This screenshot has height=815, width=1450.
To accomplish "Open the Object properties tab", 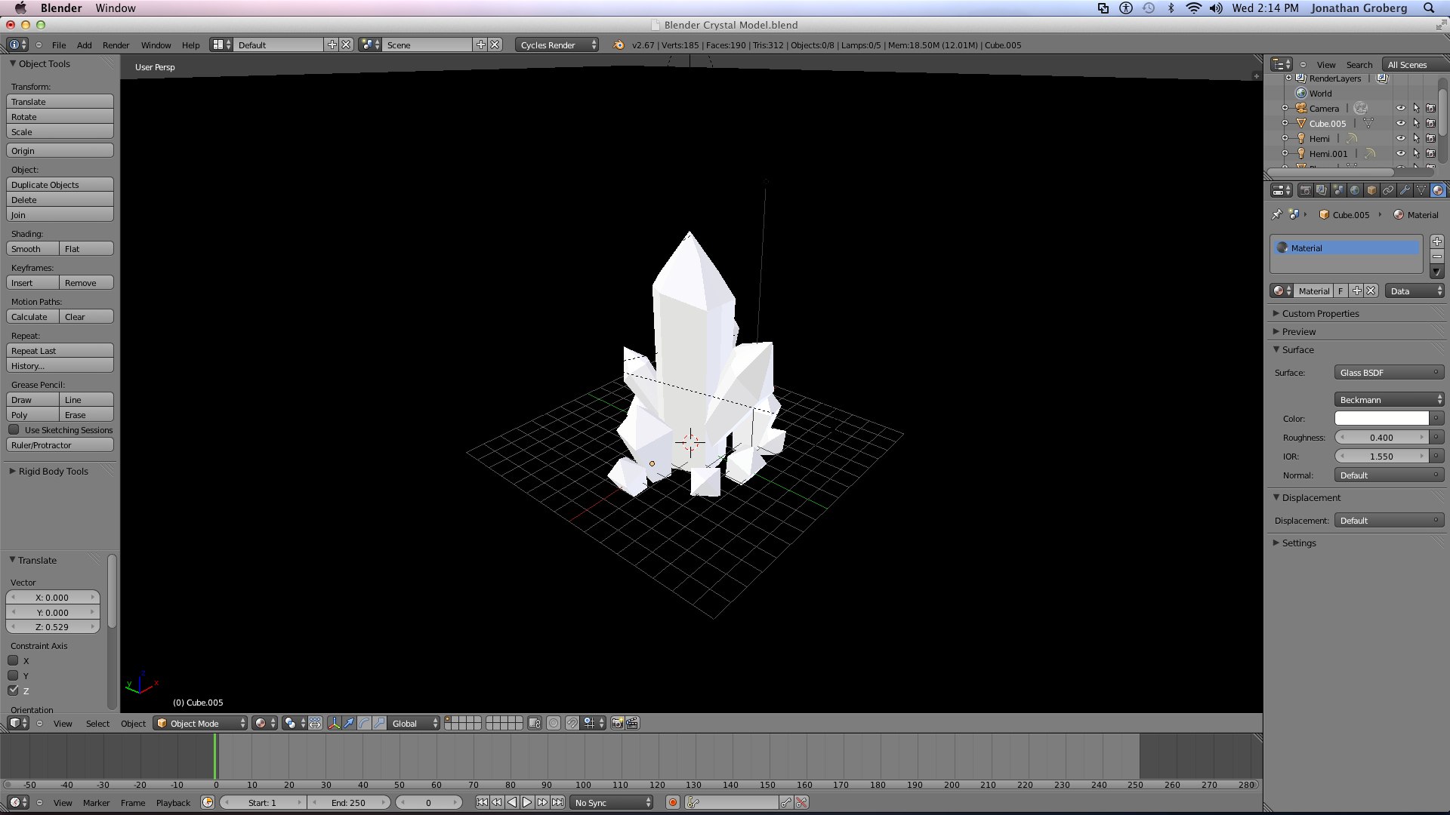I will [1371, 190].
